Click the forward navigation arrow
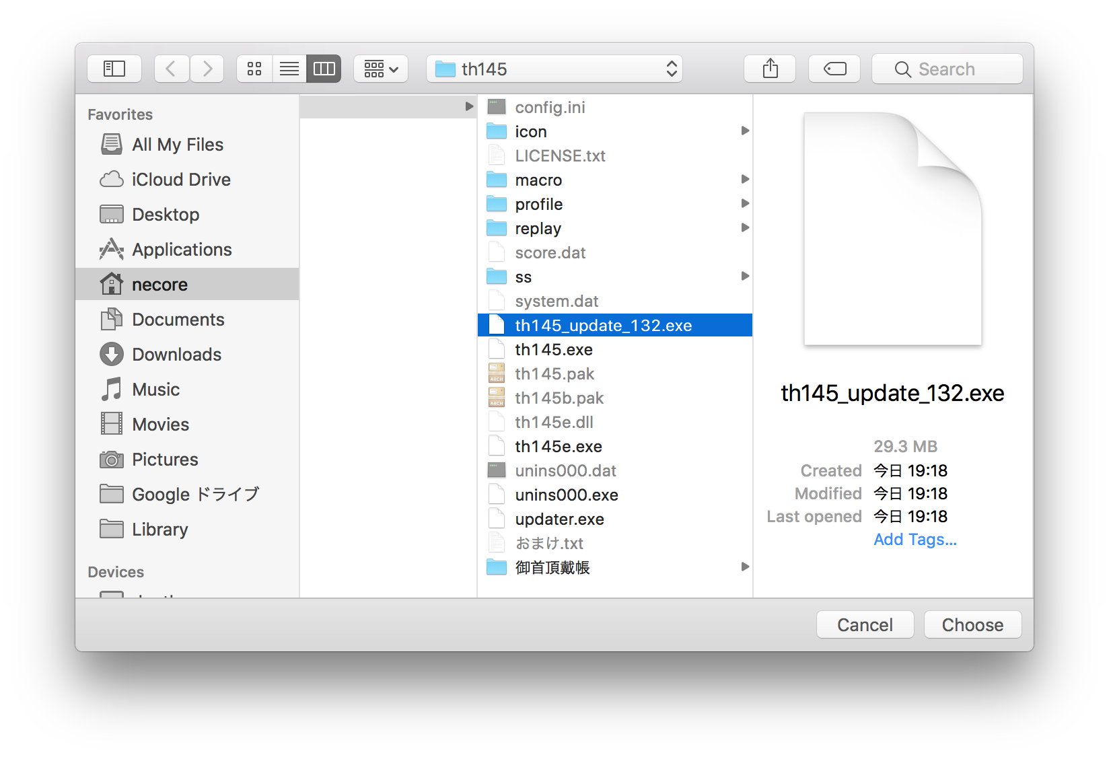 207,69
